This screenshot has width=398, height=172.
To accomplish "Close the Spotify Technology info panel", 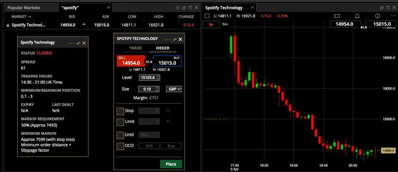I will 84,43.
